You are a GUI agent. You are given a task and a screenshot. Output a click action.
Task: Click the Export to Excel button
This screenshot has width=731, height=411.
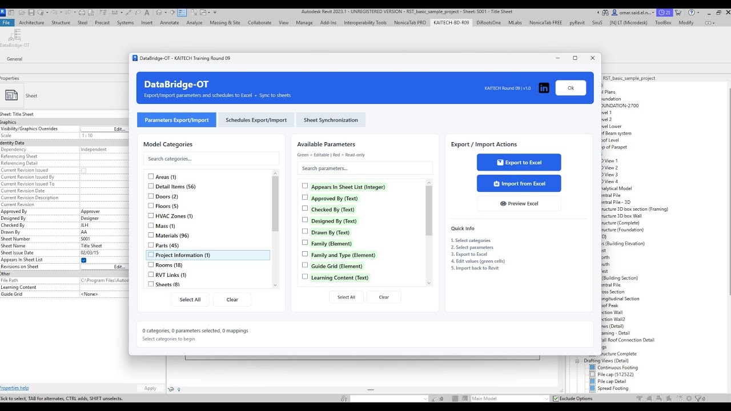coord(519,162)
